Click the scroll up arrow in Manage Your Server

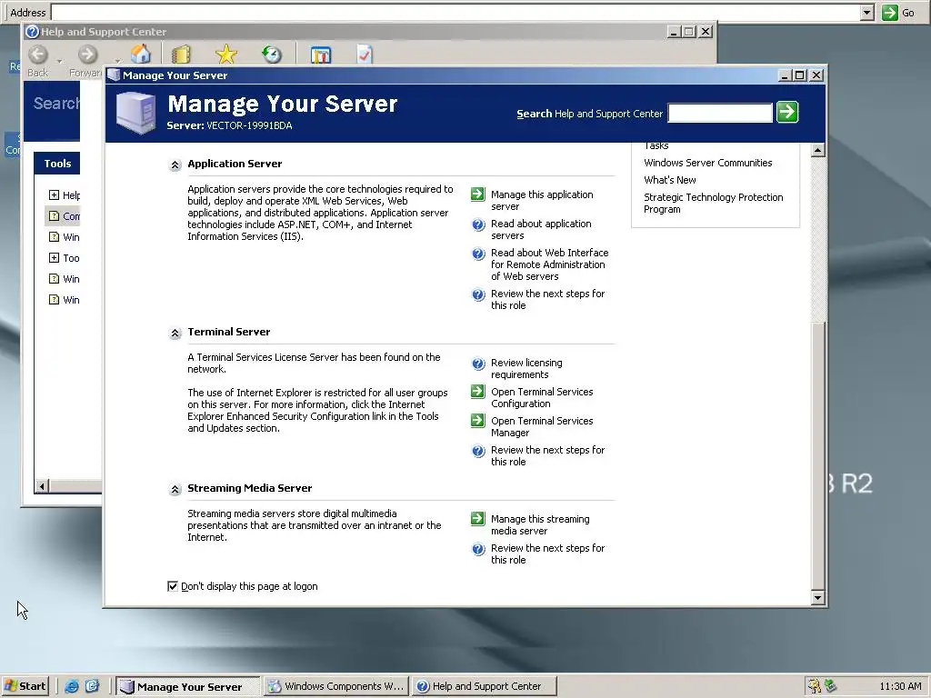(x=818, y=150)
